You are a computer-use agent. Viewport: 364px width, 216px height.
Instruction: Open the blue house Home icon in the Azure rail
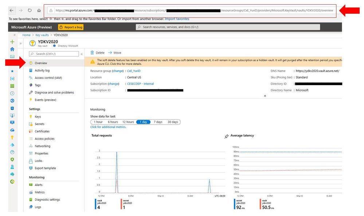click(x=12, y=49)
